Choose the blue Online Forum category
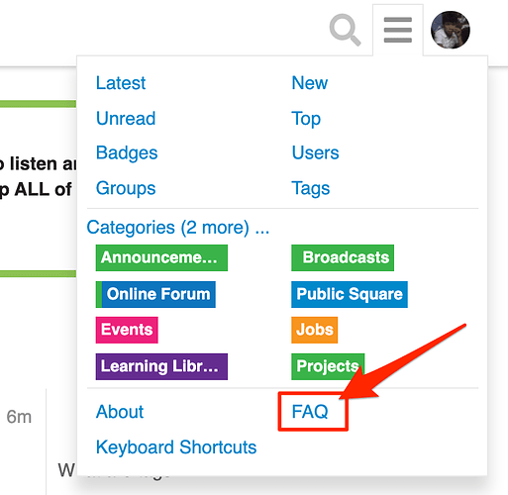Viewport: 508px width, 495px height. pos(155,294)
